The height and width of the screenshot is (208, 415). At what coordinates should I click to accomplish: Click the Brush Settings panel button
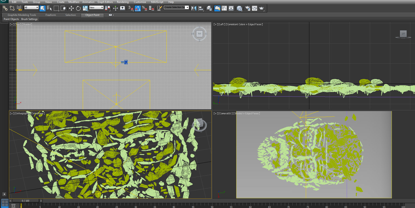29,19
